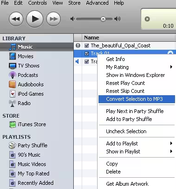This screenshot has width=176, height=189.
Task: Select the The_beautiful_Opal_Coast track name
Action: tap(120, 45)
